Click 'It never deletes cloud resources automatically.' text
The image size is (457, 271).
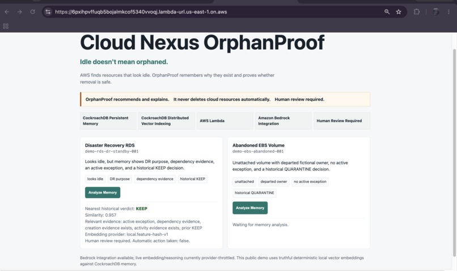[222, 100]
